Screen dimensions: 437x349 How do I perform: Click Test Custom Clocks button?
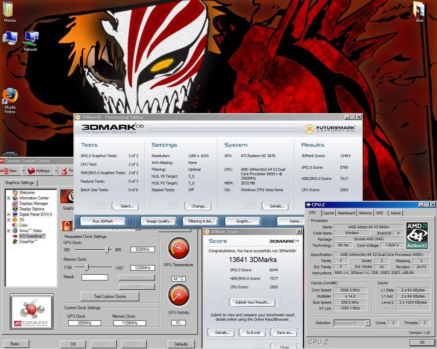(110, 297)
